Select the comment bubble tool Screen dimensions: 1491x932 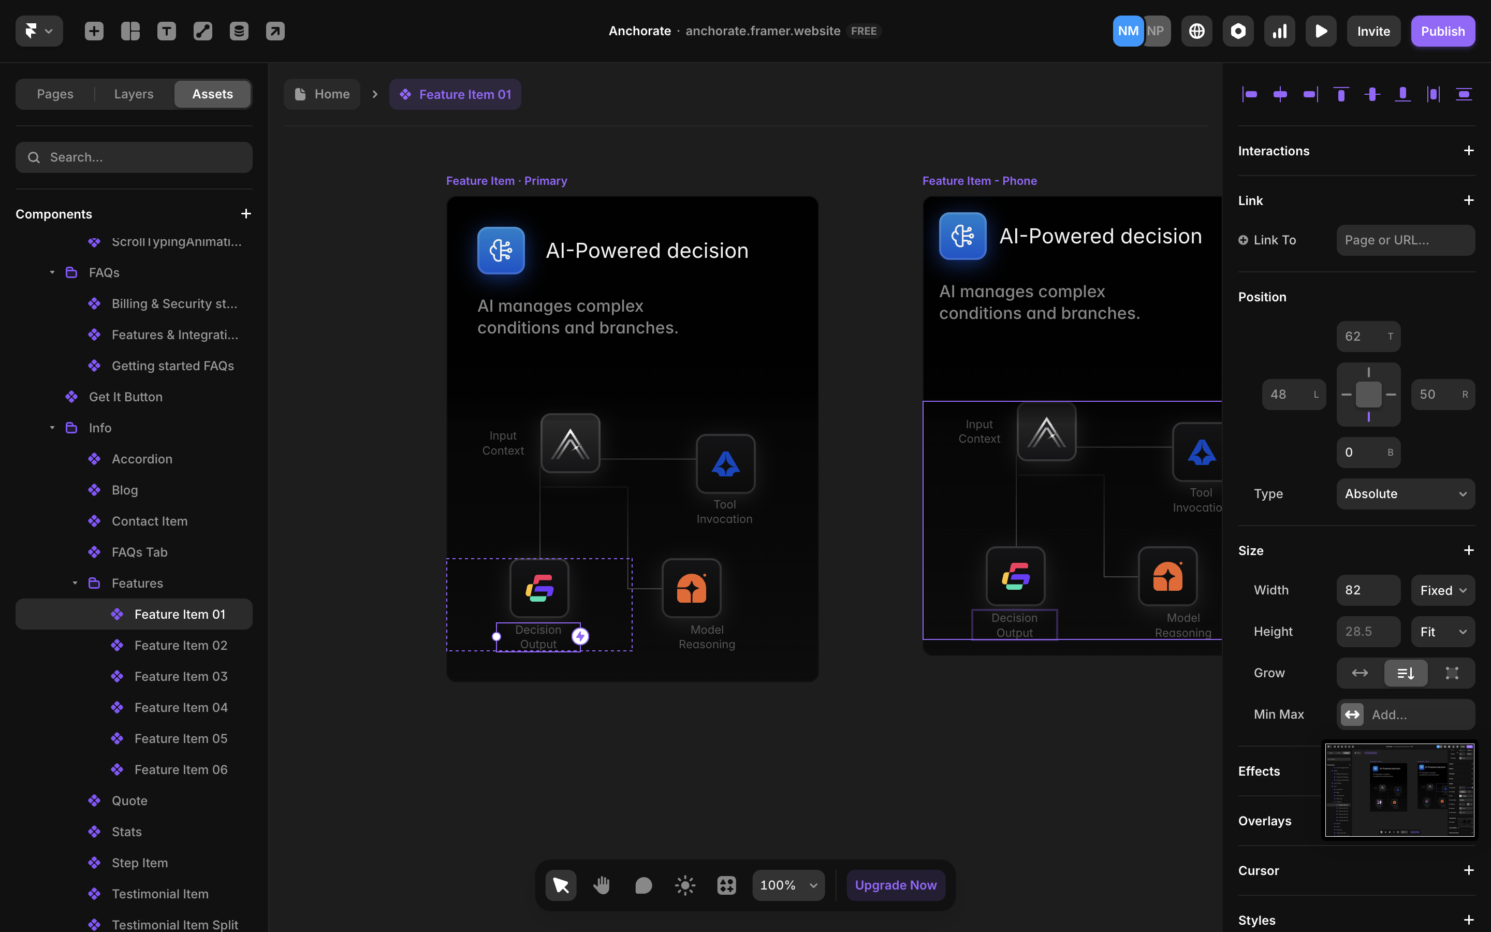643,885
